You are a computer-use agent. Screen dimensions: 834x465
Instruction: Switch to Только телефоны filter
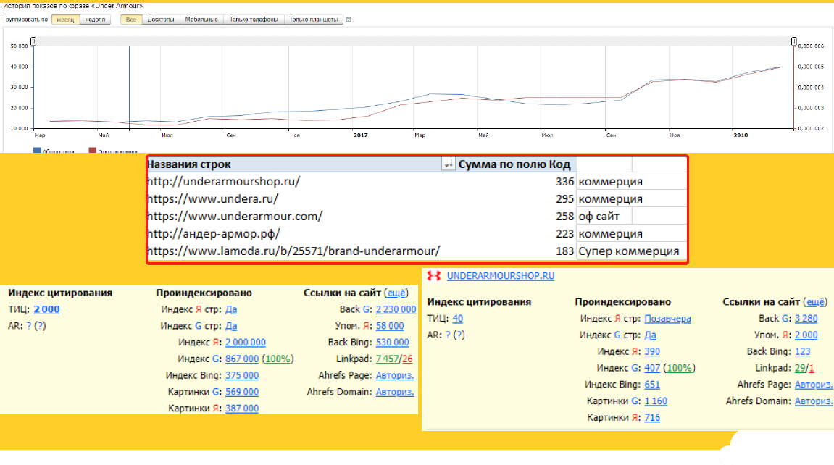point(253,20)
